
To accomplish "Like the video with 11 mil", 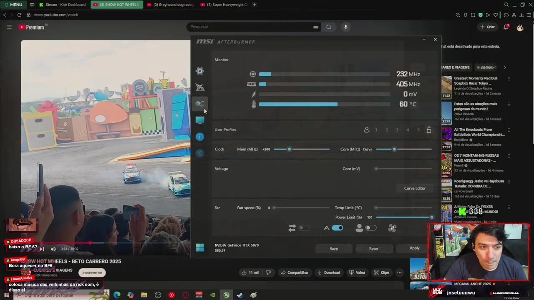I will pyautogui.click(x=250, y=272).
